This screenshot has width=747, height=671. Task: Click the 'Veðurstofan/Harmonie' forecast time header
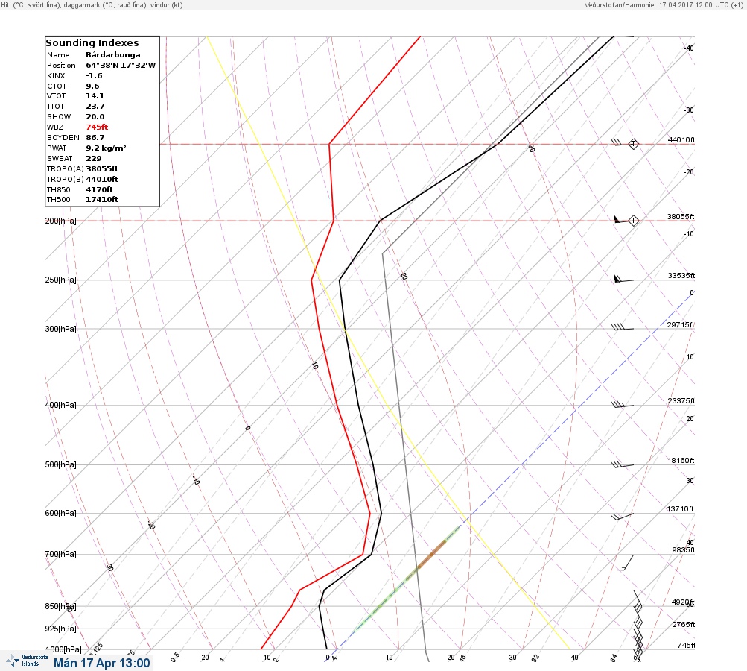[x=663, y=4]
